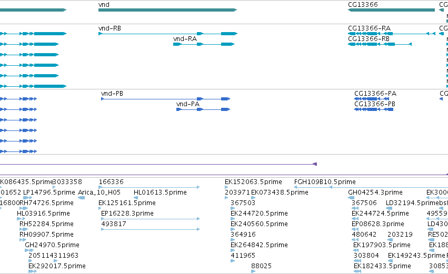Click the 411965 feature label

click(x=243, y=256)
